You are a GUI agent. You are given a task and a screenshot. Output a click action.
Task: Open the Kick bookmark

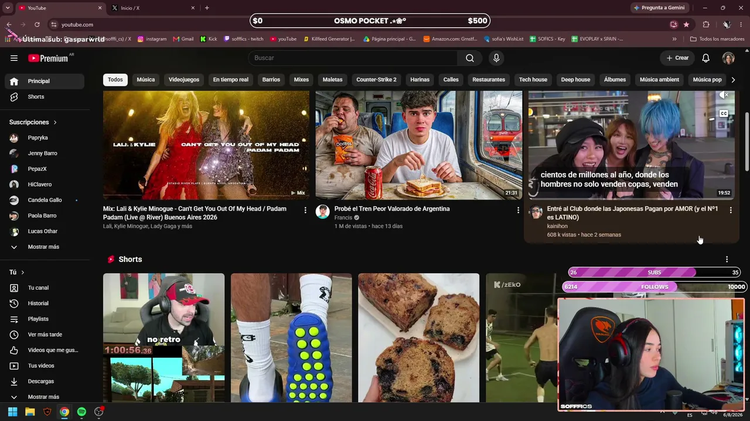click(209, 39)
